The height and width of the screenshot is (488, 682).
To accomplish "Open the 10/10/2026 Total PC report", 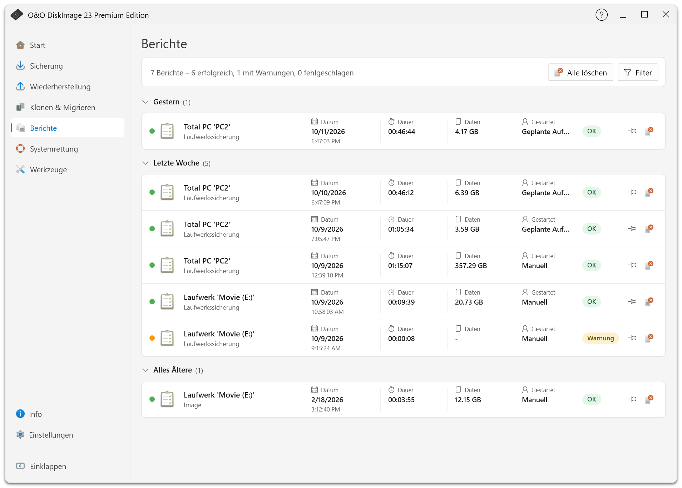I will coord(403,192).
